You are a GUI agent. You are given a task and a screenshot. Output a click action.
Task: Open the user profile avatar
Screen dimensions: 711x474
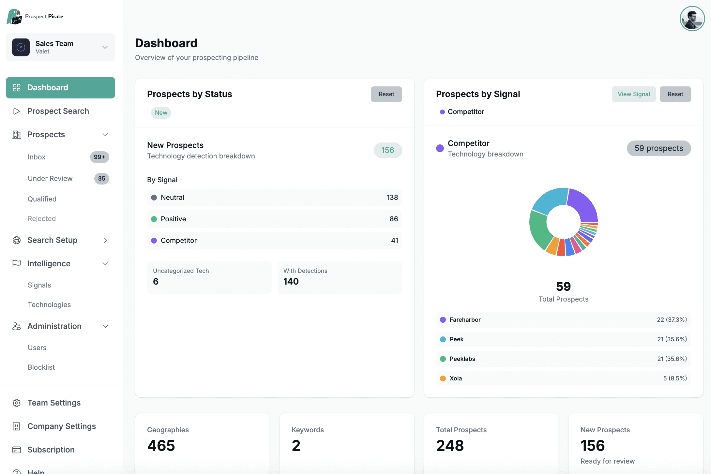692,19
